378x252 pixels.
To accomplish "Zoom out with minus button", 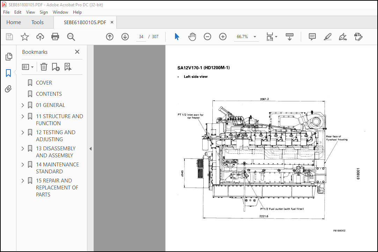I will click(x=207, y=37).
